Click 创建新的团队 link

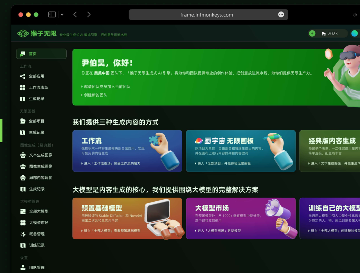tap(94, 95)
